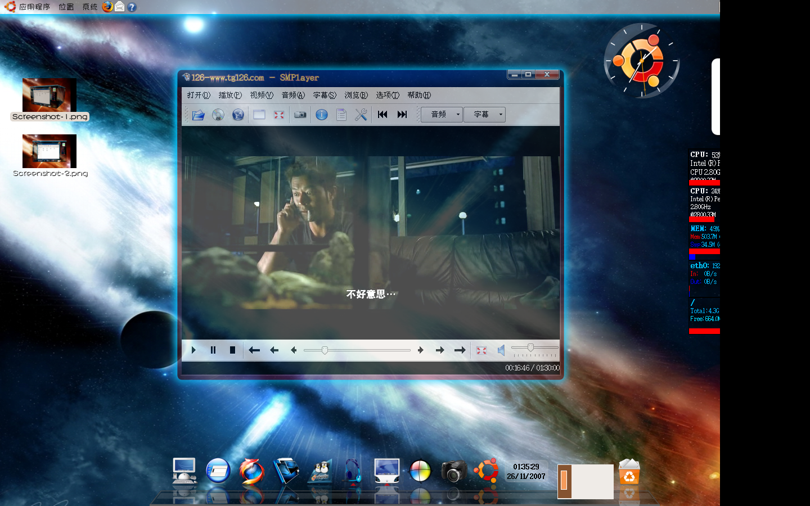
Task: Forward with the longest right arrow
Action: coord(460,350)
